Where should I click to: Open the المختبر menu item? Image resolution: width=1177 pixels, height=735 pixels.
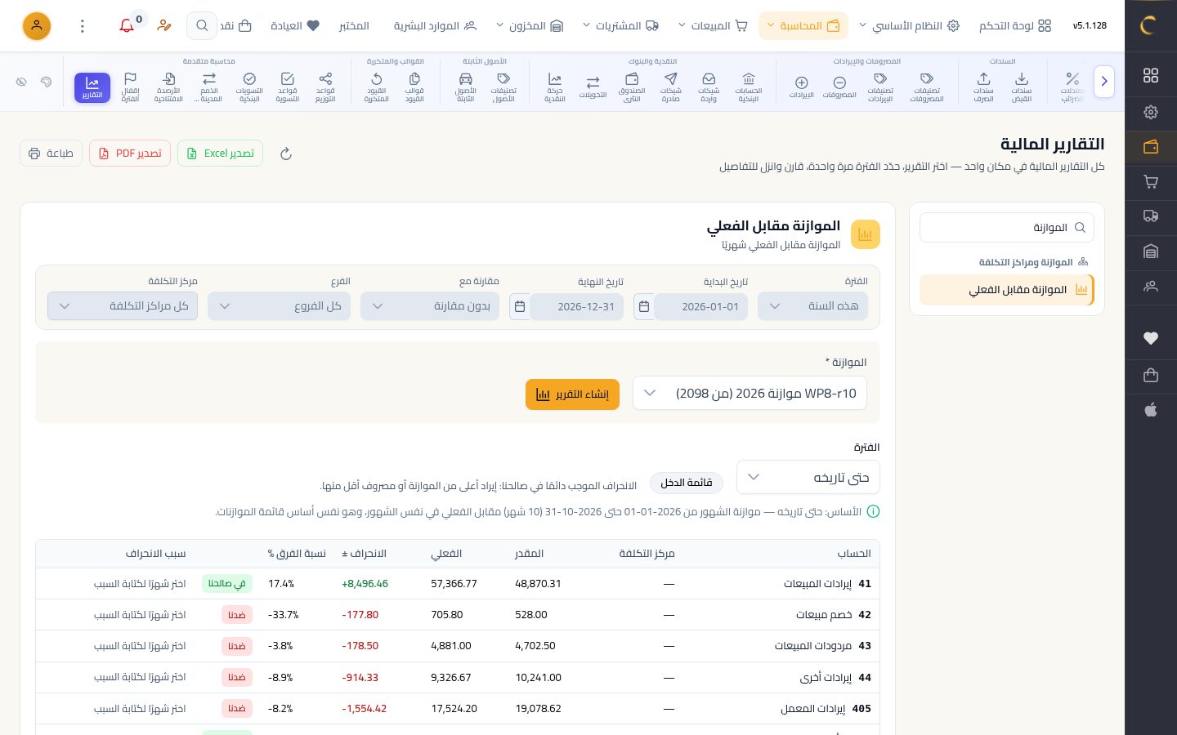(354, 25)
